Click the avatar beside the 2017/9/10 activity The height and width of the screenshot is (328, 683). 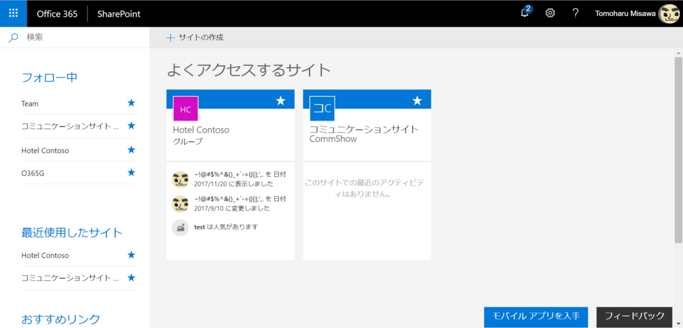[180, 203]
